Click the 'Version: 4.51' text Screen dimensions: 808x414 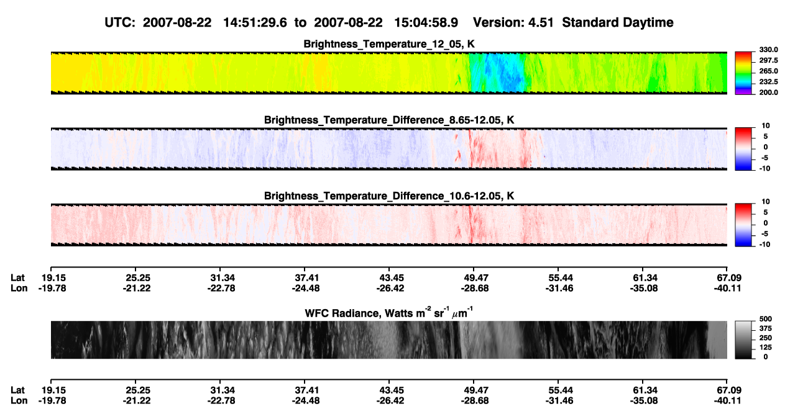tap(513, 23)
